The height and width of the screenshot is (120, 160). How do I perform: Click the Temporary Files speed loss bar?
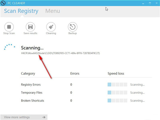pos(117,93)
